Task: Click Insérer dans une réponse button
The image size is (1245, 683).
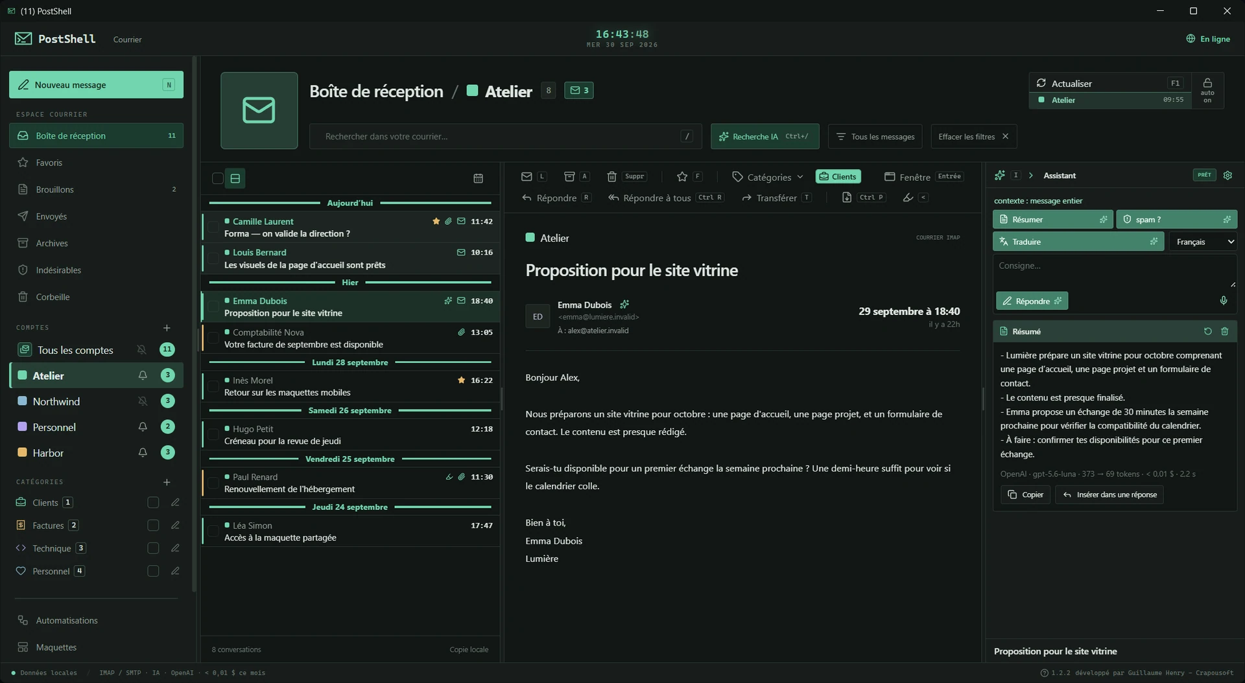Action: (1109, 494)
